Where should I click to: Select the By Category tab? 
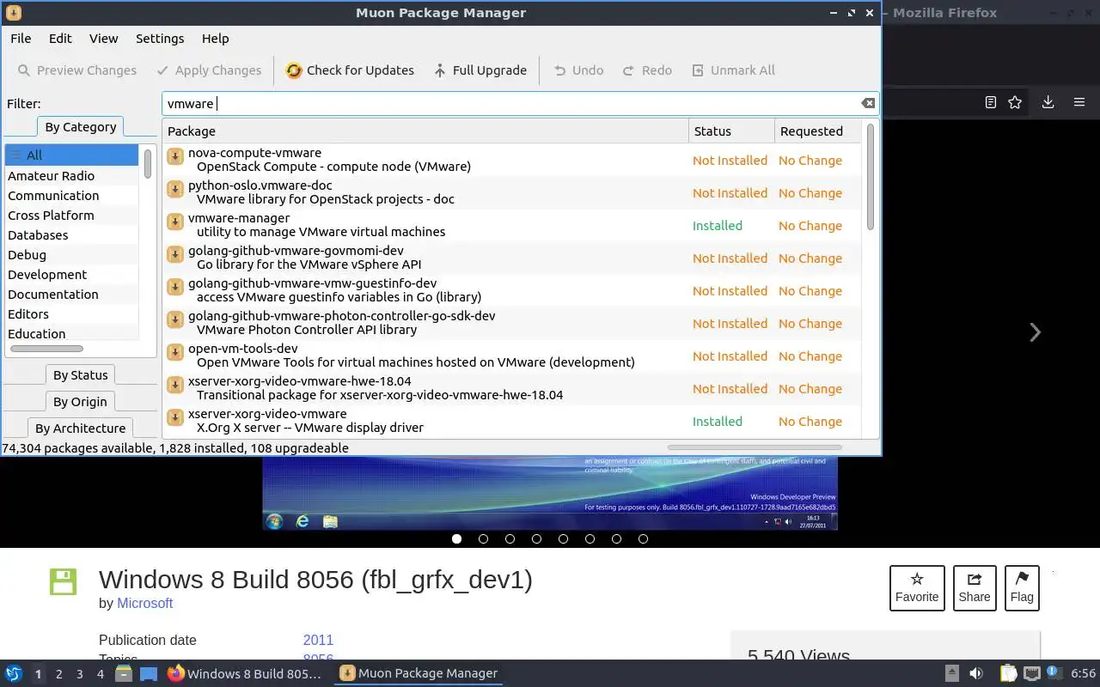click(81, 127)
